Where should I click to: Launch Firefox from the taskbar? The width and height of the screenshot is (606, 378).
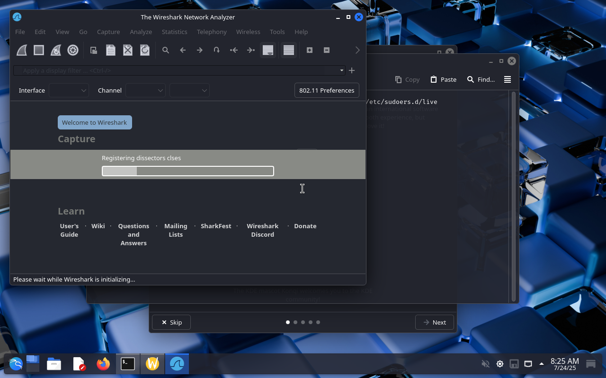pos(103,364)
